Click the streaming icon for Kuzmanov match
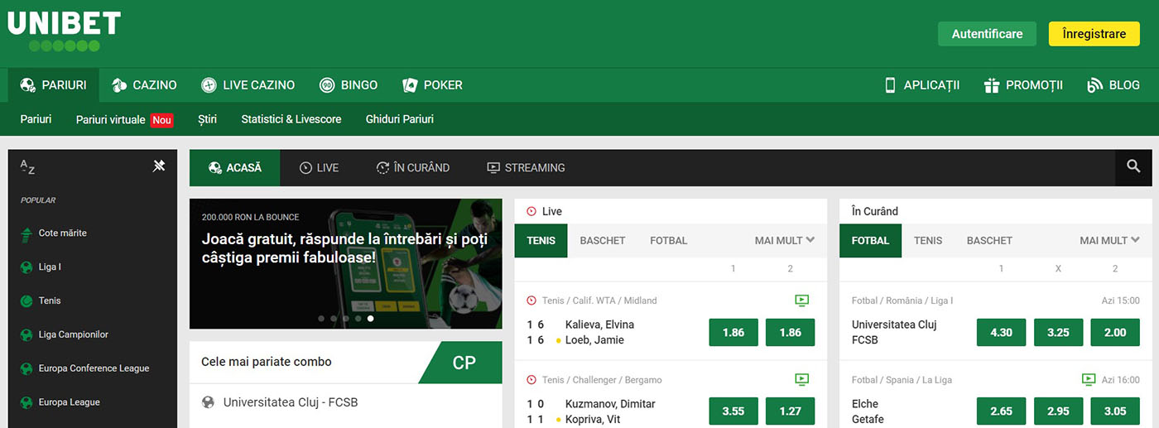The image size is (1159, 428). click(801, 380)
